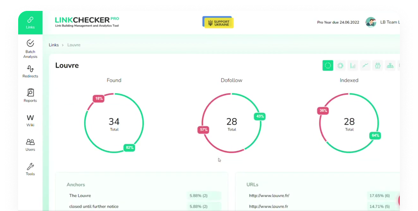This screenshot has height=211, width=418.
Task: Click the 82% segment label on Found chart
Action: click(x=129, y=148)
